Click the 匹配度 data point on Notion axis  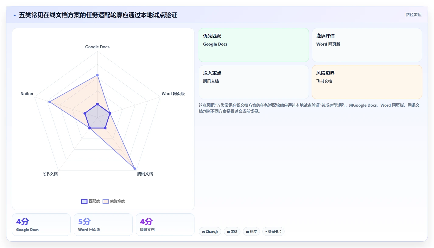[x=85, y=113]
